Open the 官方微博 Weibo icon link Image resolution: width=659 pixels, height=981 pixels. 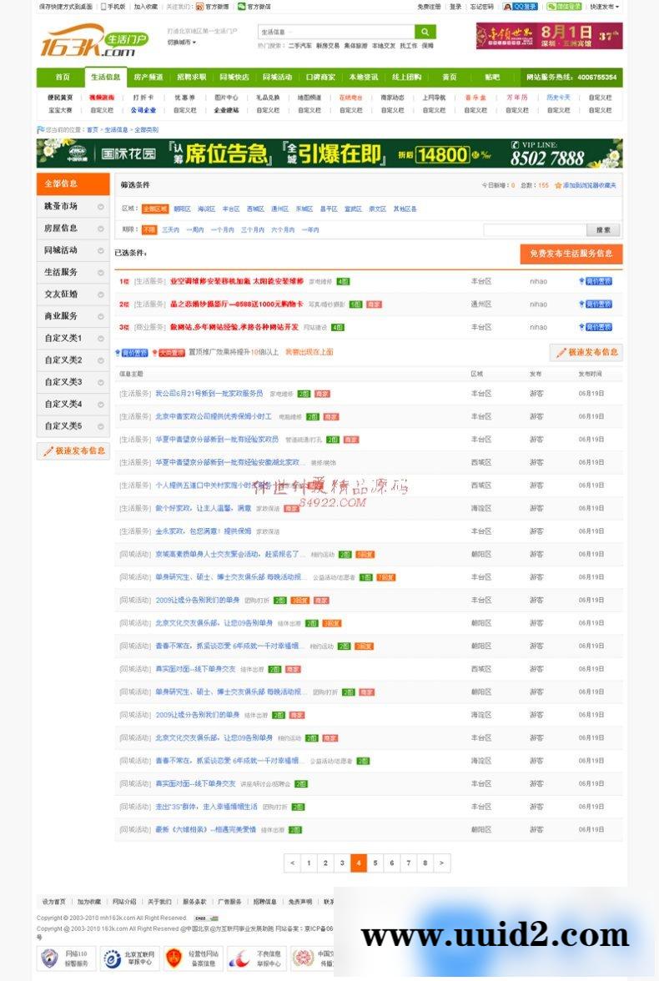213,7
